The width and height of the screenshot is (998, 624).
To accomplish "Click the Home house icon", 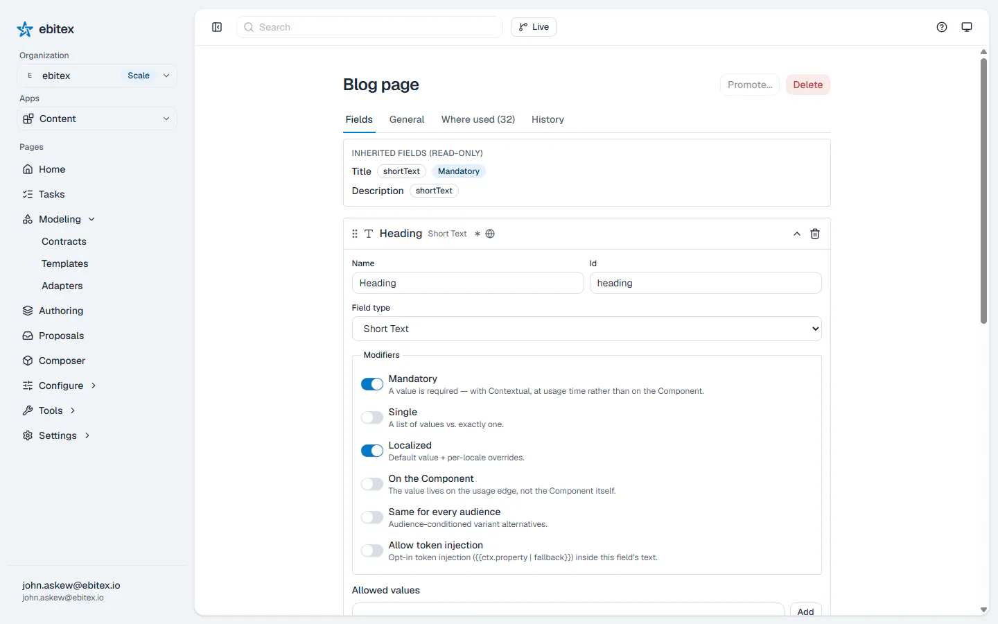I will click(x=28, y=169).
